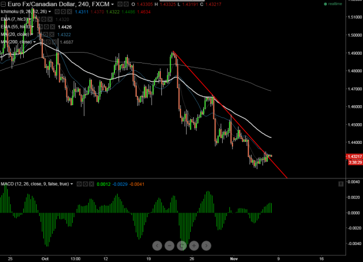Image resolution: width=363 pixels, height=262 pixels.
Task: Click the 1.50000 price axis label
Action: (x=355, y=35)
